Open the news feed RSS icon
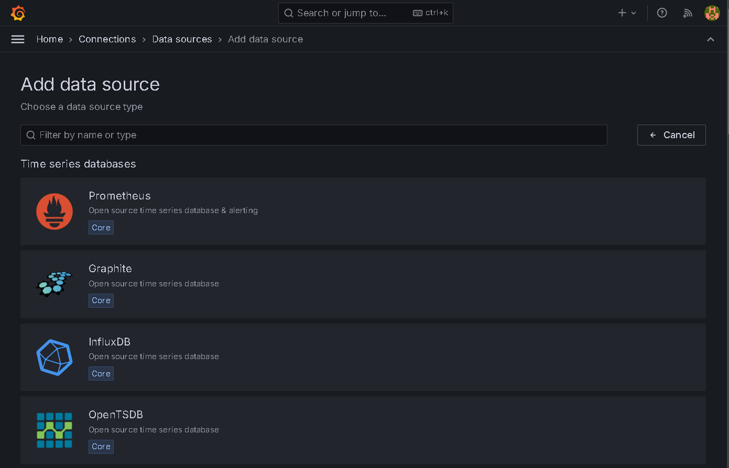The width and height of the screenshot is (729, 468). coord(688,13)
